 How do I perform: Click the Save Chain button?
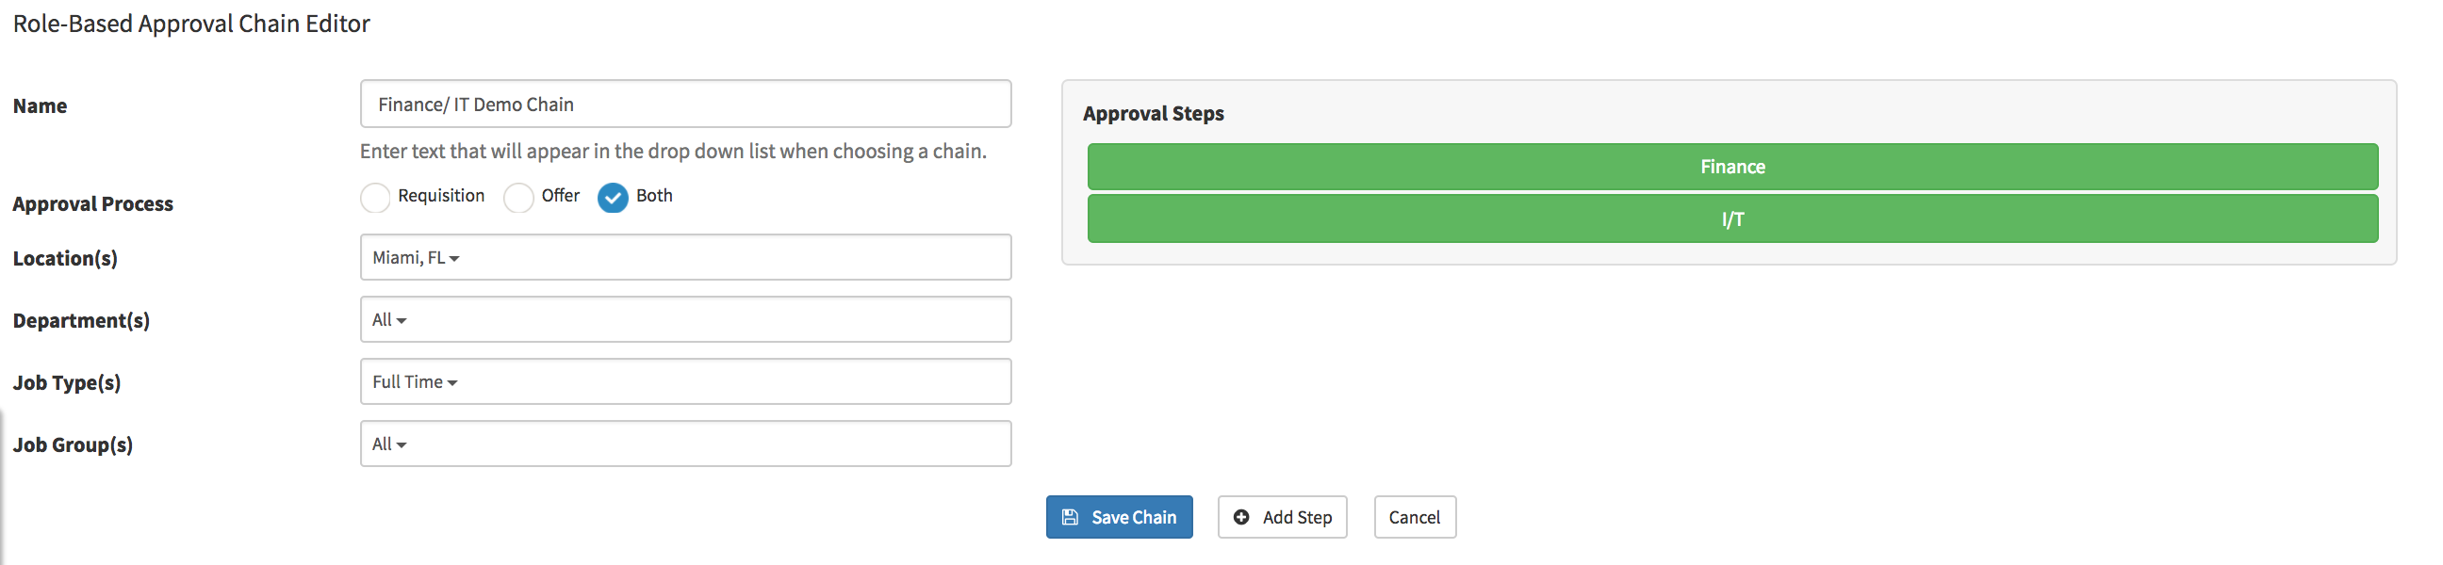1118,517
